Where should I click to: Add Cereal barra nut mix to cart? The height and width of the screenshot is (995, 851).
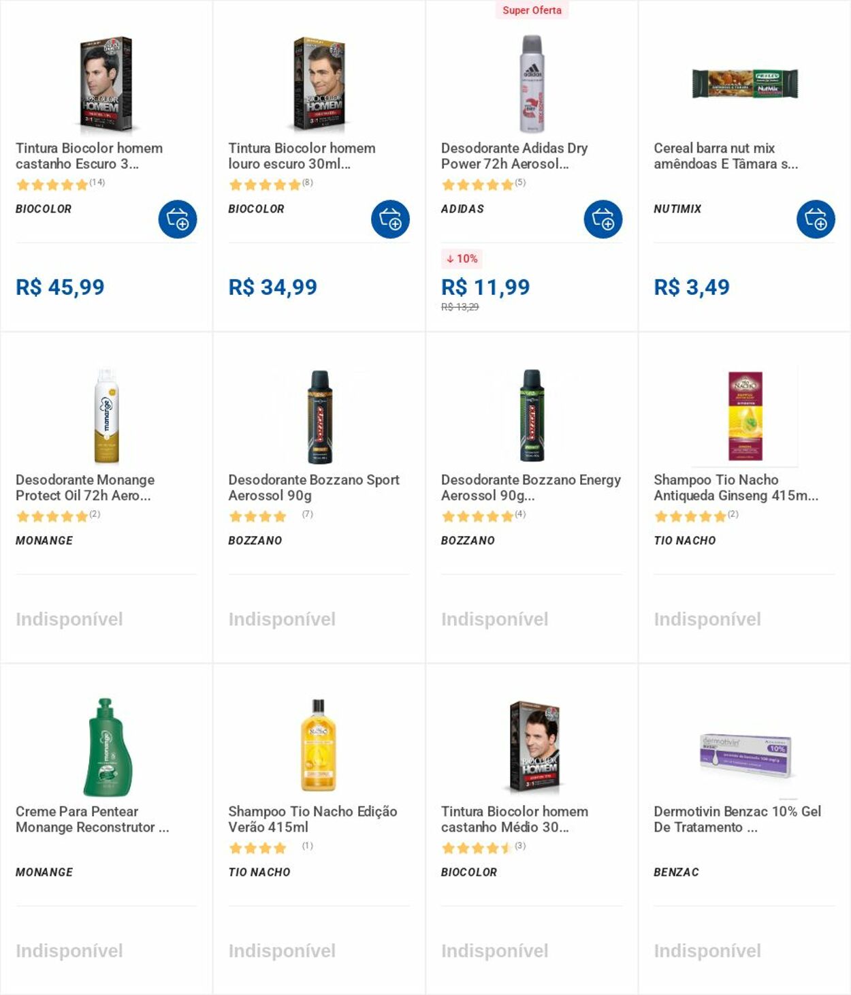(x=816, y=219)
